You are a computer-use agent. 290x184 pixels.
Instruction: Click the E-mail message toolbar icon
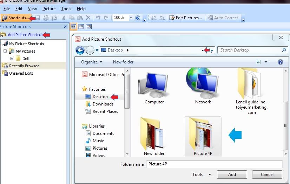coord(54,18)
